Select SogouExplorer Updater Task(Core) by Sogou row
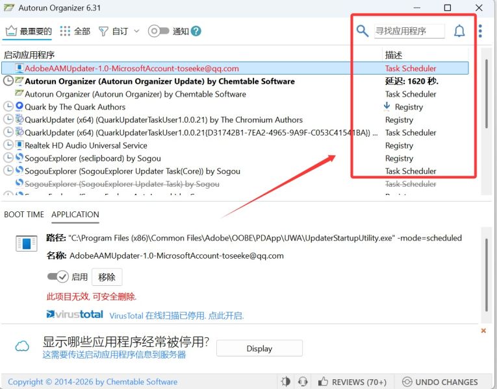 click(235, 171)
